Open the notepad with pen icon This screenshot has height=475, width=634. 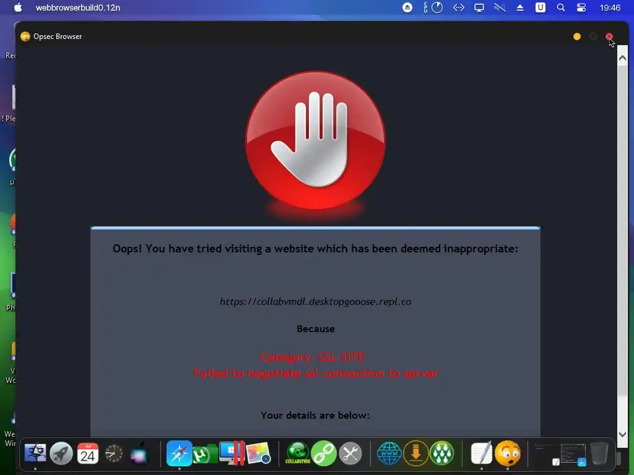coord(482,453)
